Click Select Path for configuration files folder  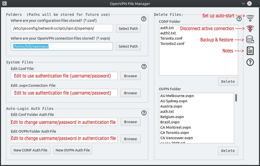tap(128, 28)
